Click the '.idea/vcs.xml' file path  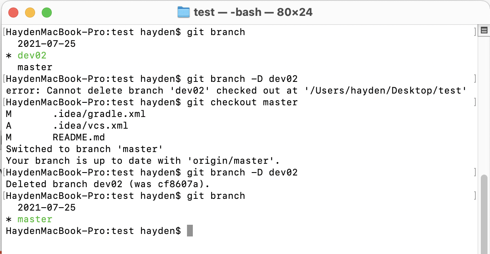coord(90,126)
